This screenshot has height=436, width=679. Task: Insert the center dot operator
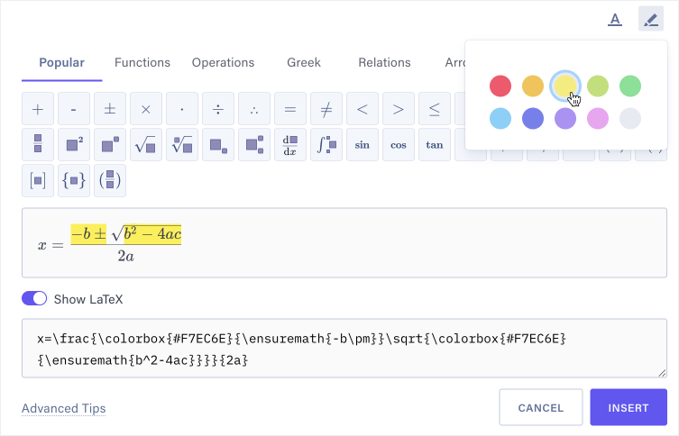(x=182, y=109)
